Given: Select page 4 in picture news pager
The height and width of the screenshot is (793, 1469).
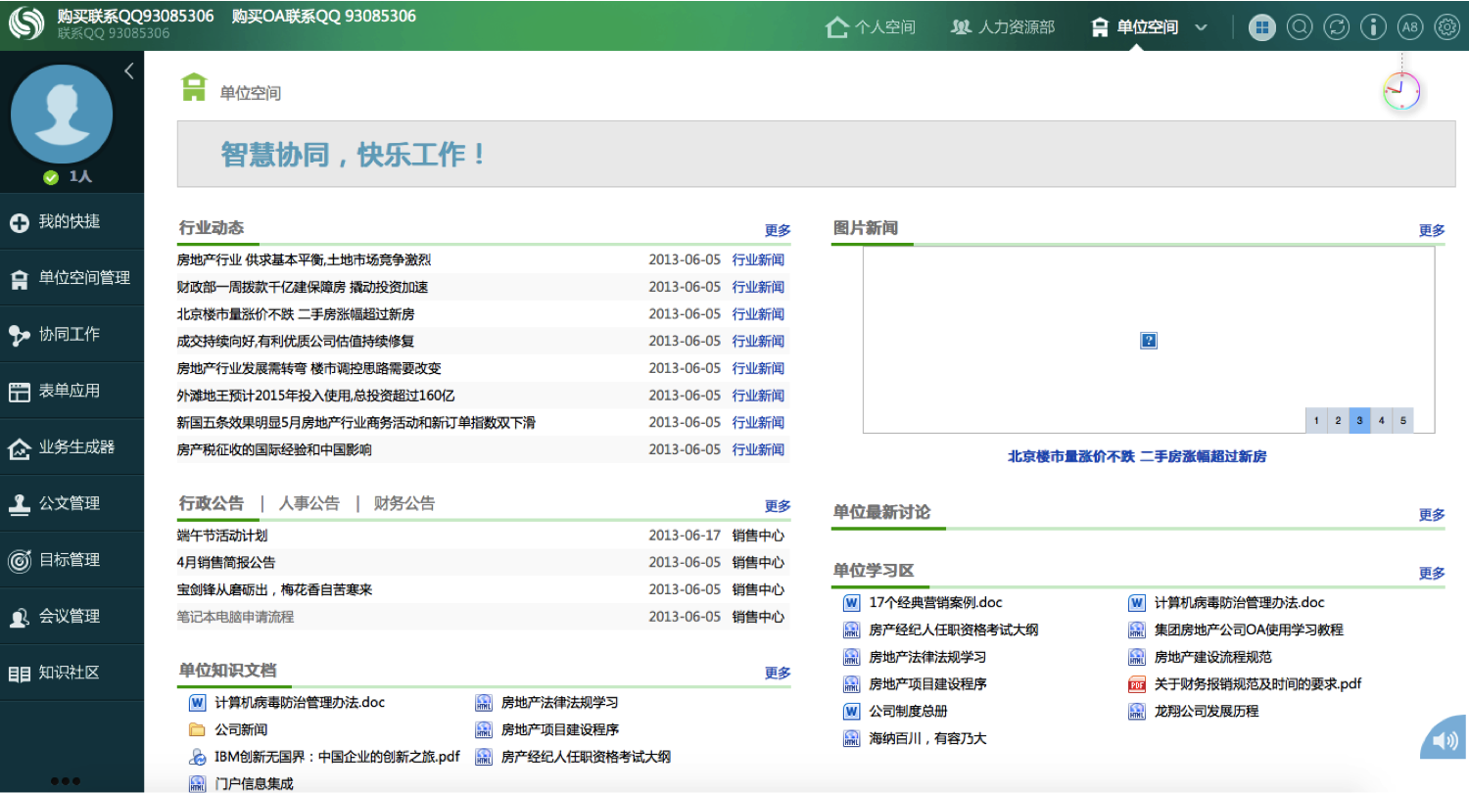Looking at the screenshot, I should [x=1381, y=421].
